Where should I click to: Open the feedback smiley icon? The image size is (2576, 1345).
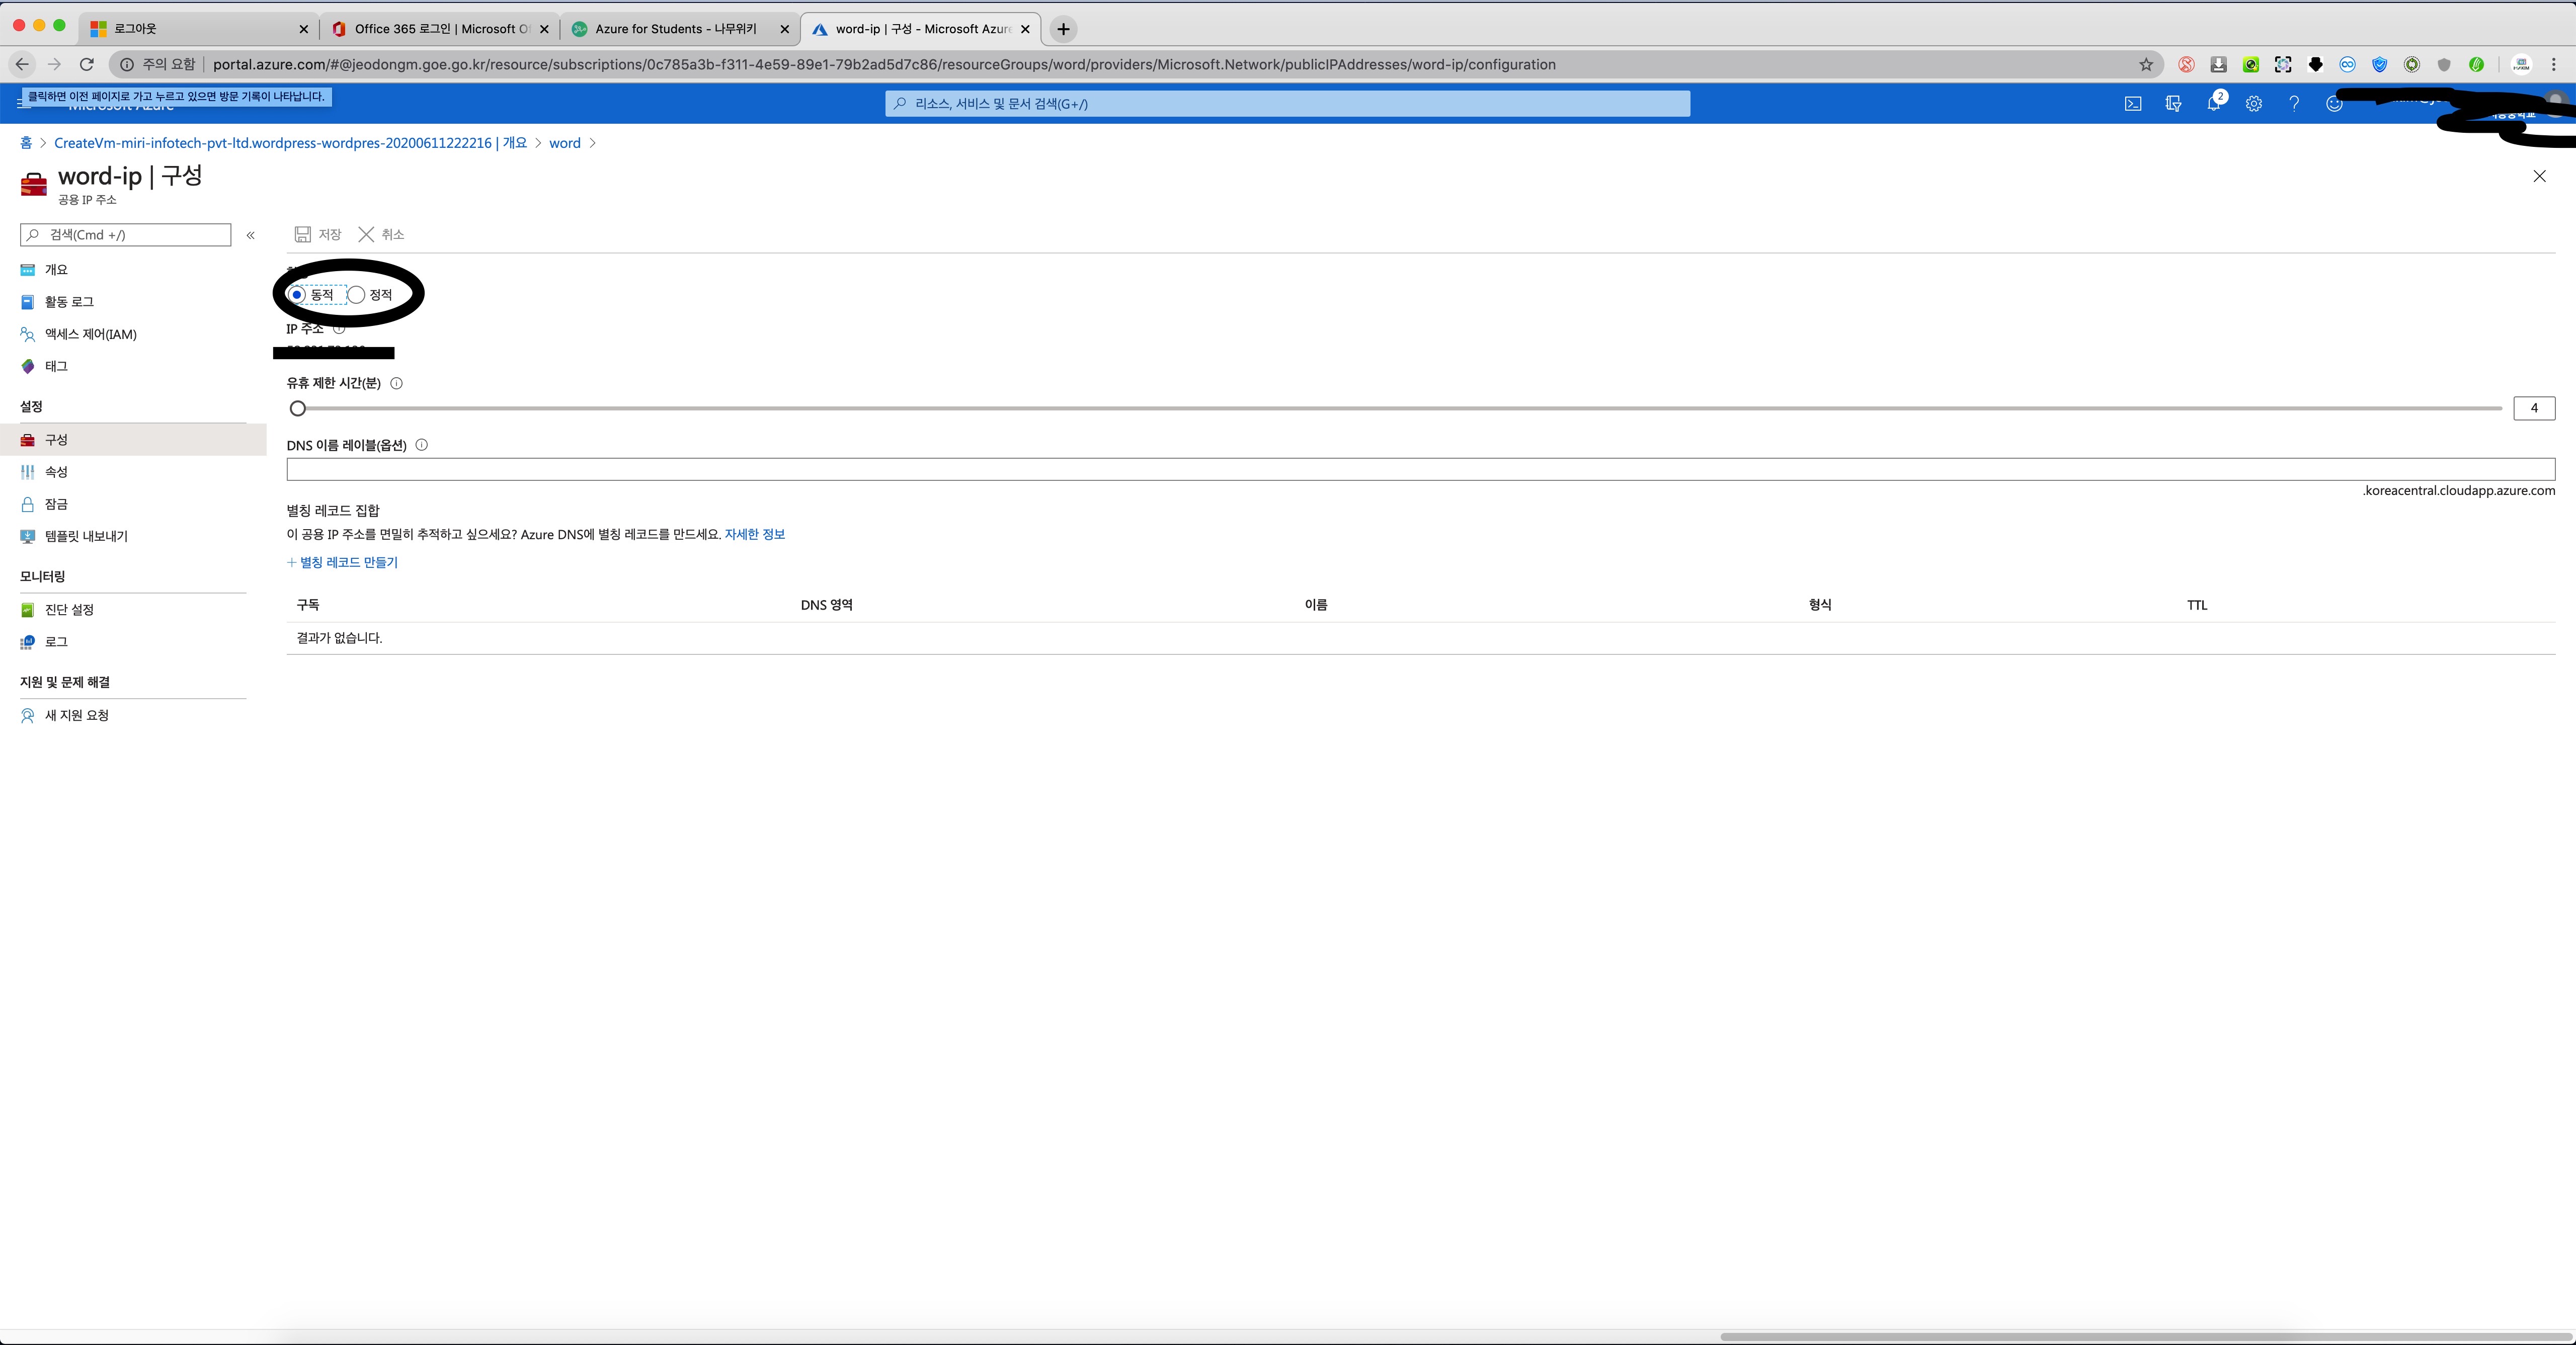(x=2334, y=104)
